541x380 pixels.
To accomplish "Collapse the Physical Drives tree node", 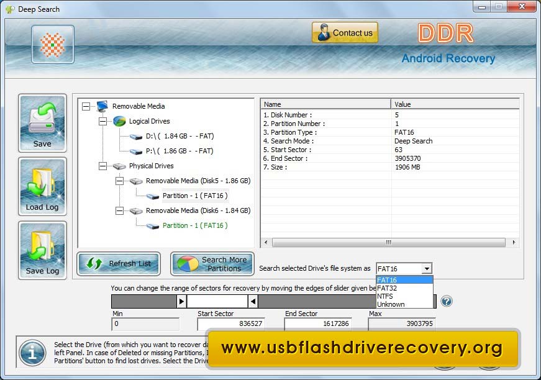I will [x=102, y=166].
